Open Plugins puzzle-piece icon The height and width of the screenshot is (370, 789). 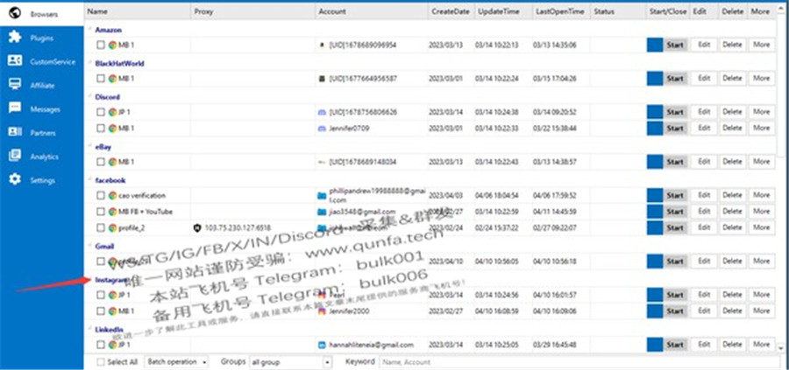15,38
